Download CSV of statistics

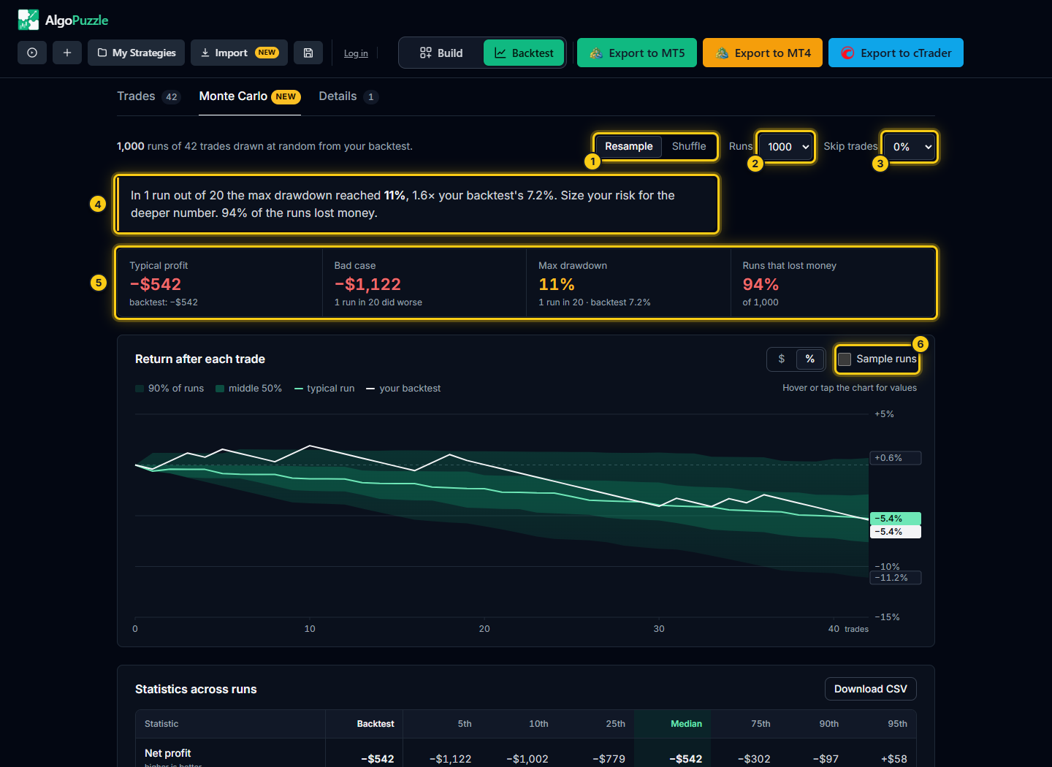pos(870,689)
